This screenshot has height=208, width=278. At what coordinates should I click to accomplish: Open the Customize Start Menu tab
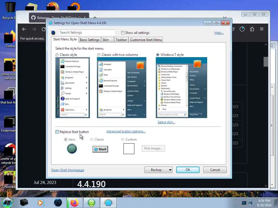pyautogui.click(x=146, y=40)
